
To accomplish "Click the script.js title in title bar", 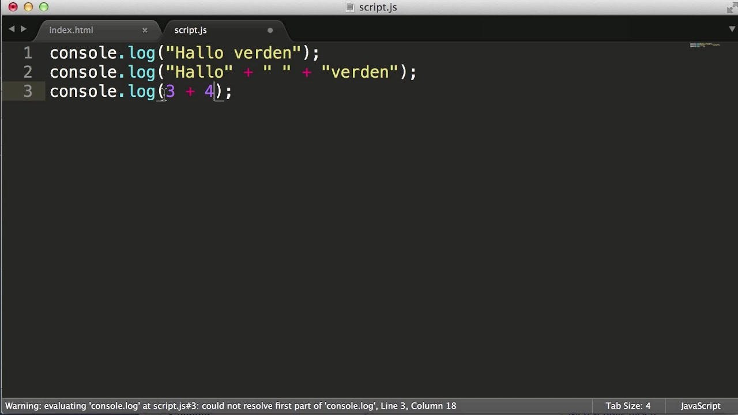I will 378,7.
